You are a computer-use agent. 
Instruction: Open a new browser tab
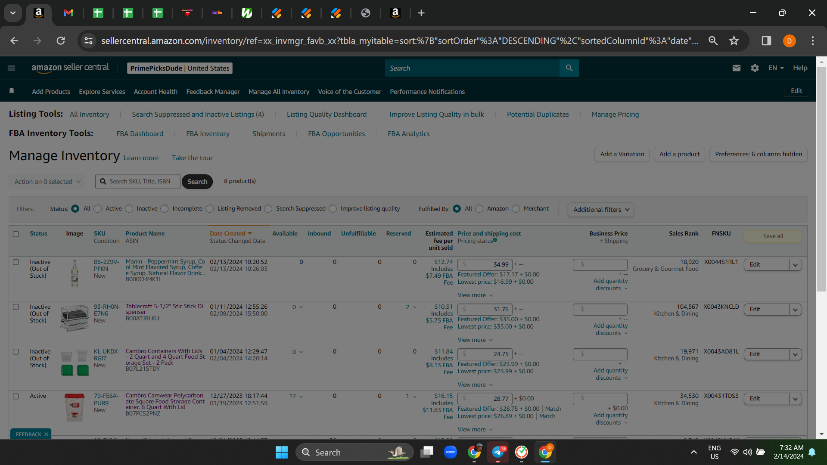[x=421, y=13]
